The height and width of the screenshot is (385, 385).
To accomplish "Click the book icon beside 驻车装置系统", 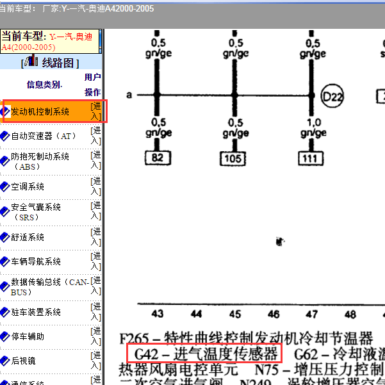I will (x=5, y=312).
